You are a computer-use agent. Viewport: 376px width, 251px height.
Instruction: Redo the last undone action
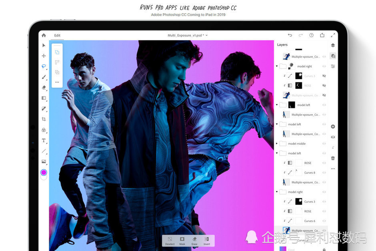pyautogui.click(x=300, y=35)
